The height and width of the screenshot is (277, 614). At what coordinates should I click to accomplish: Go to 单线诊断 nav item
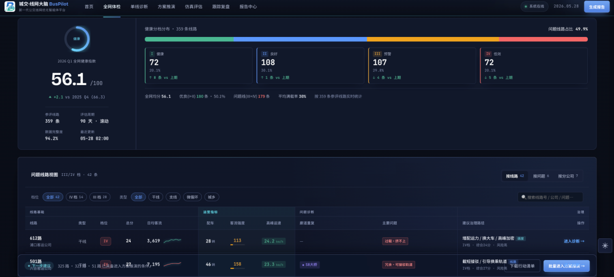(x=139, y=7)
